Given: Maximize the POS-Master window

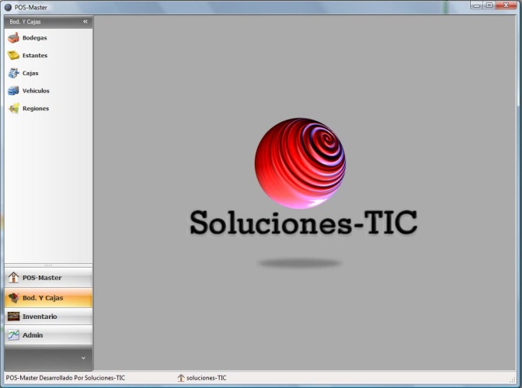Looking at the screenshot, I should [x=489, y=5].
